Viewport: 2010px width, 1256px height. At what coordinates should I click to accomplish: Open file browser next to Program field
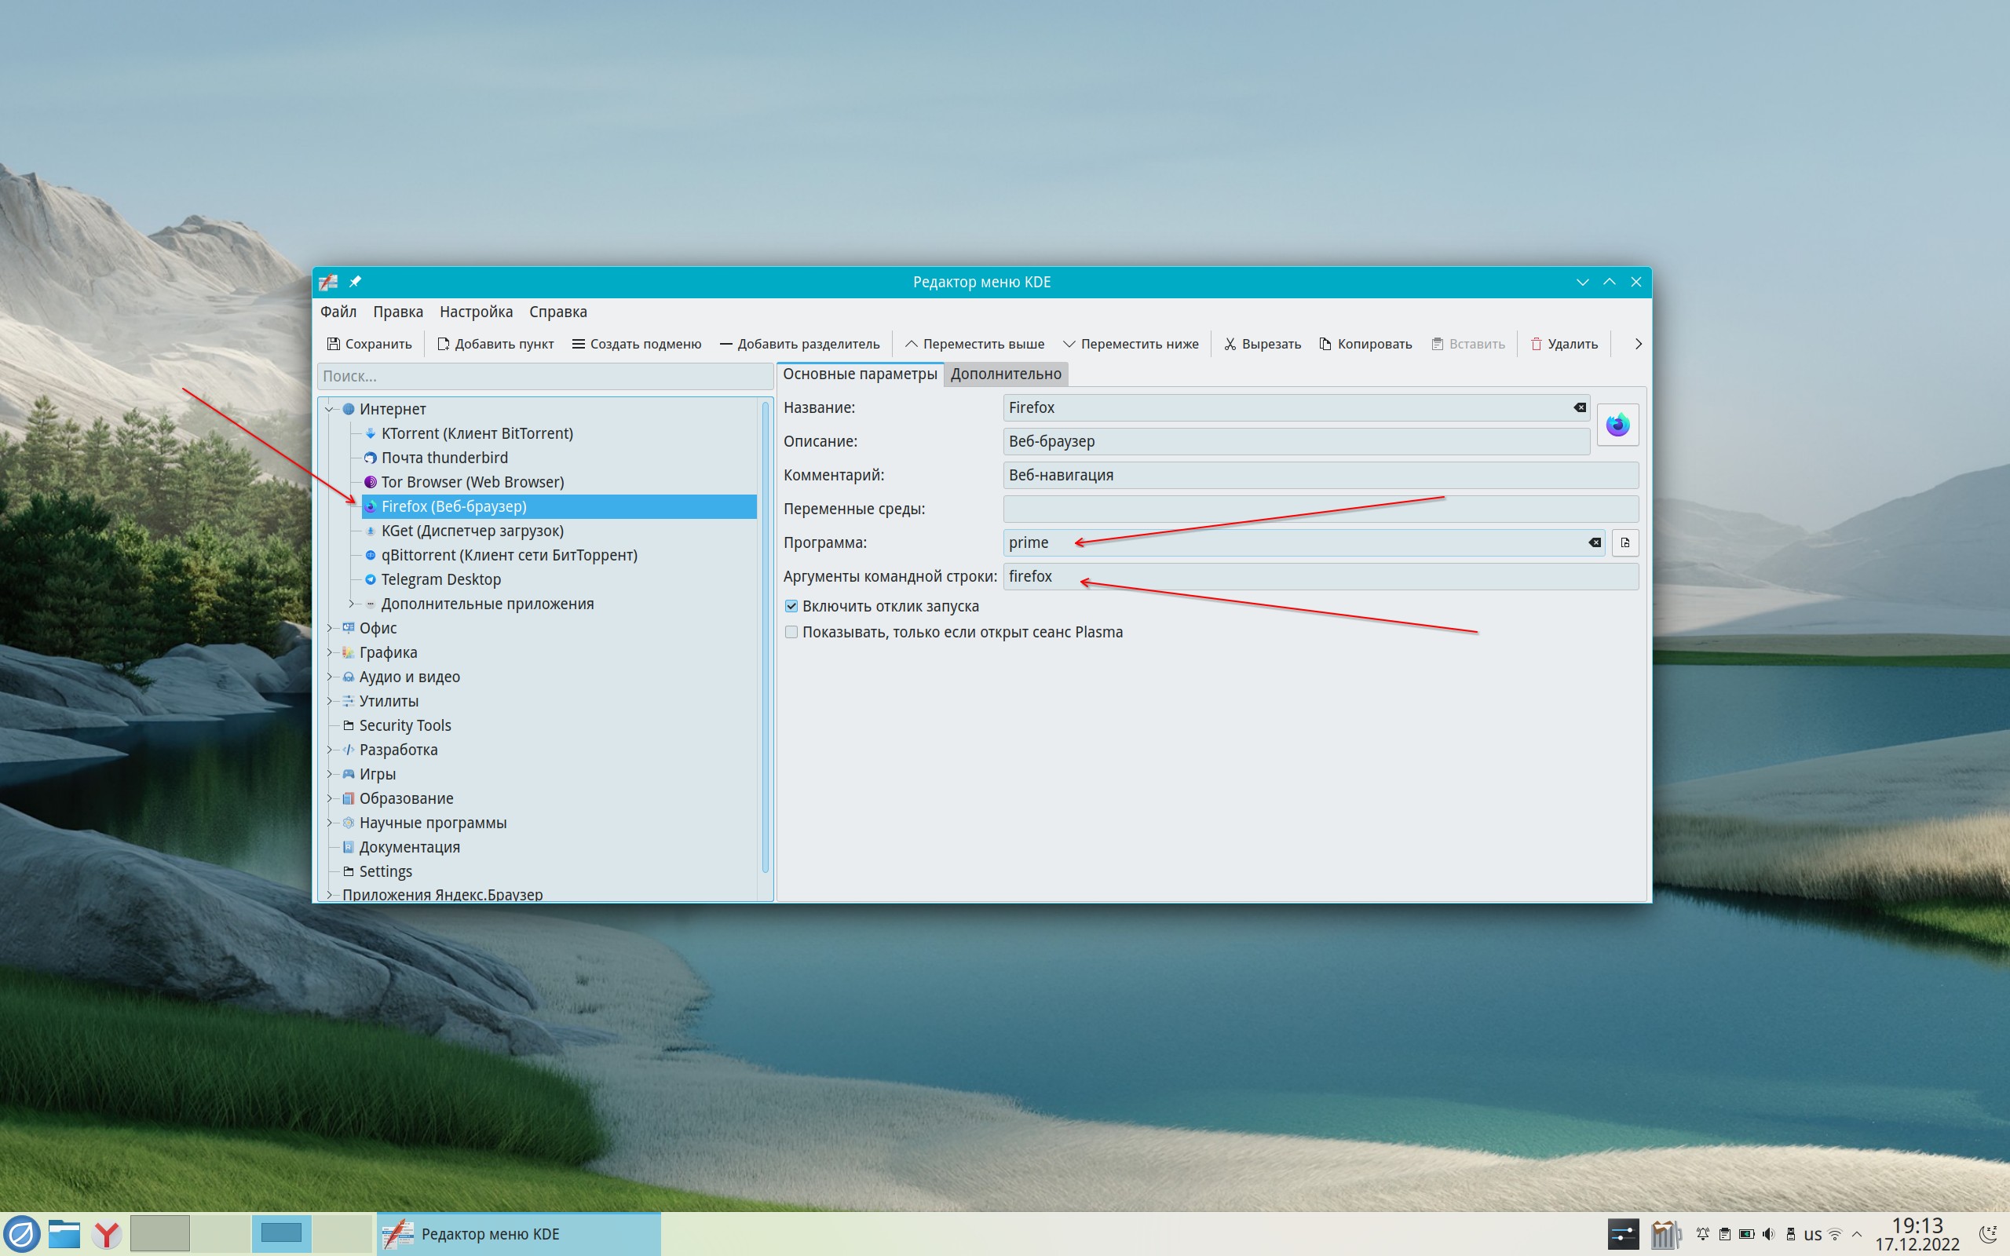click(x=1624, y=542)
